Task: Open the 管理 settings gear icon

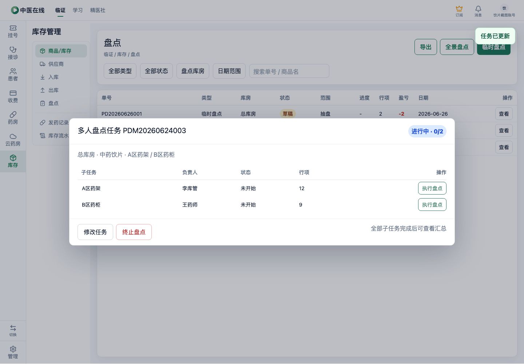Action: point(13,352)
